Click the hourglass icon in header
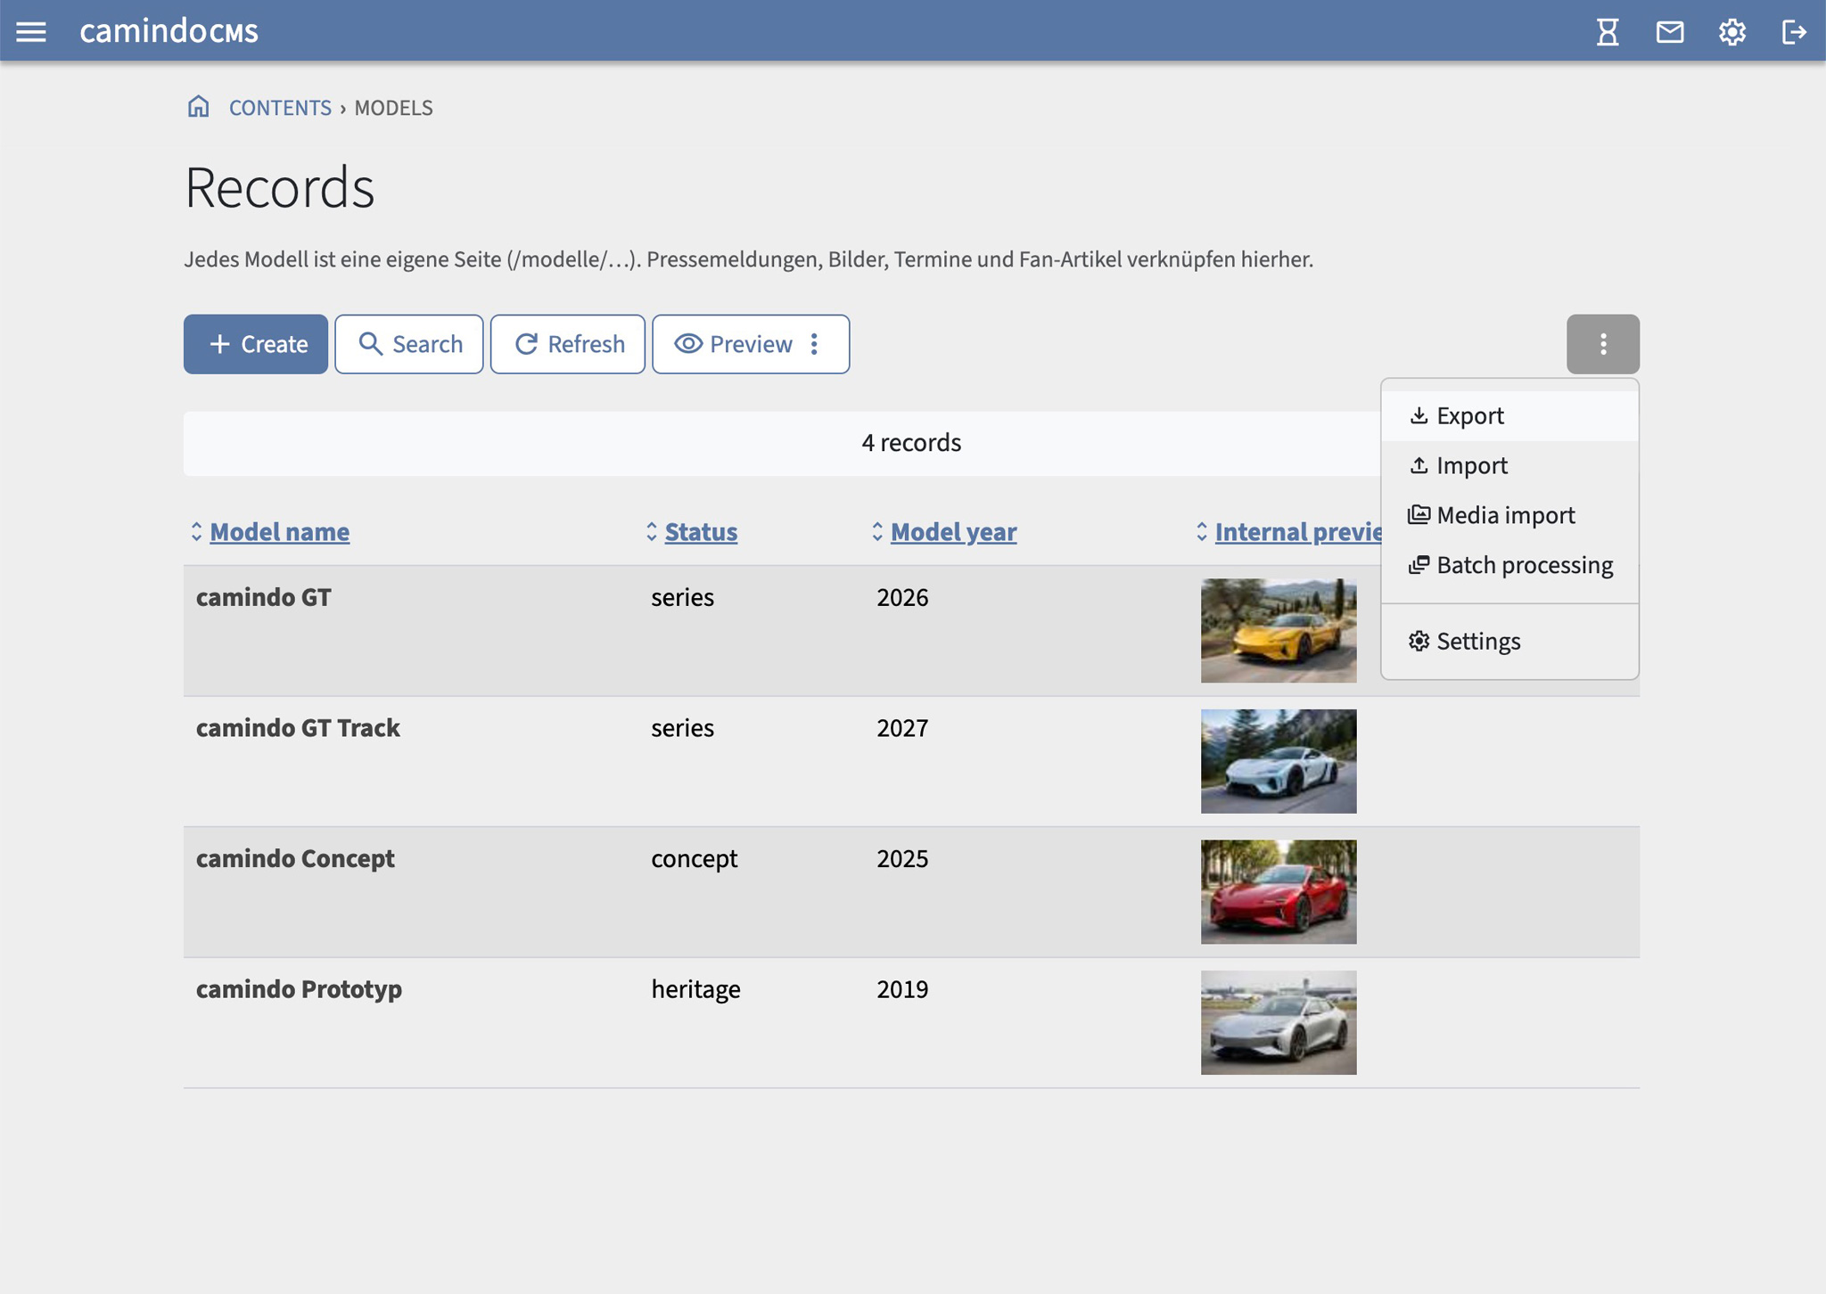Viewport: 1826px width, 1294px height. click(1608, 32)
